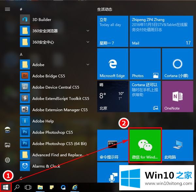Open the 命令提示符 command prompt tile
Screen dimensions: 196x192
[113, 145]
